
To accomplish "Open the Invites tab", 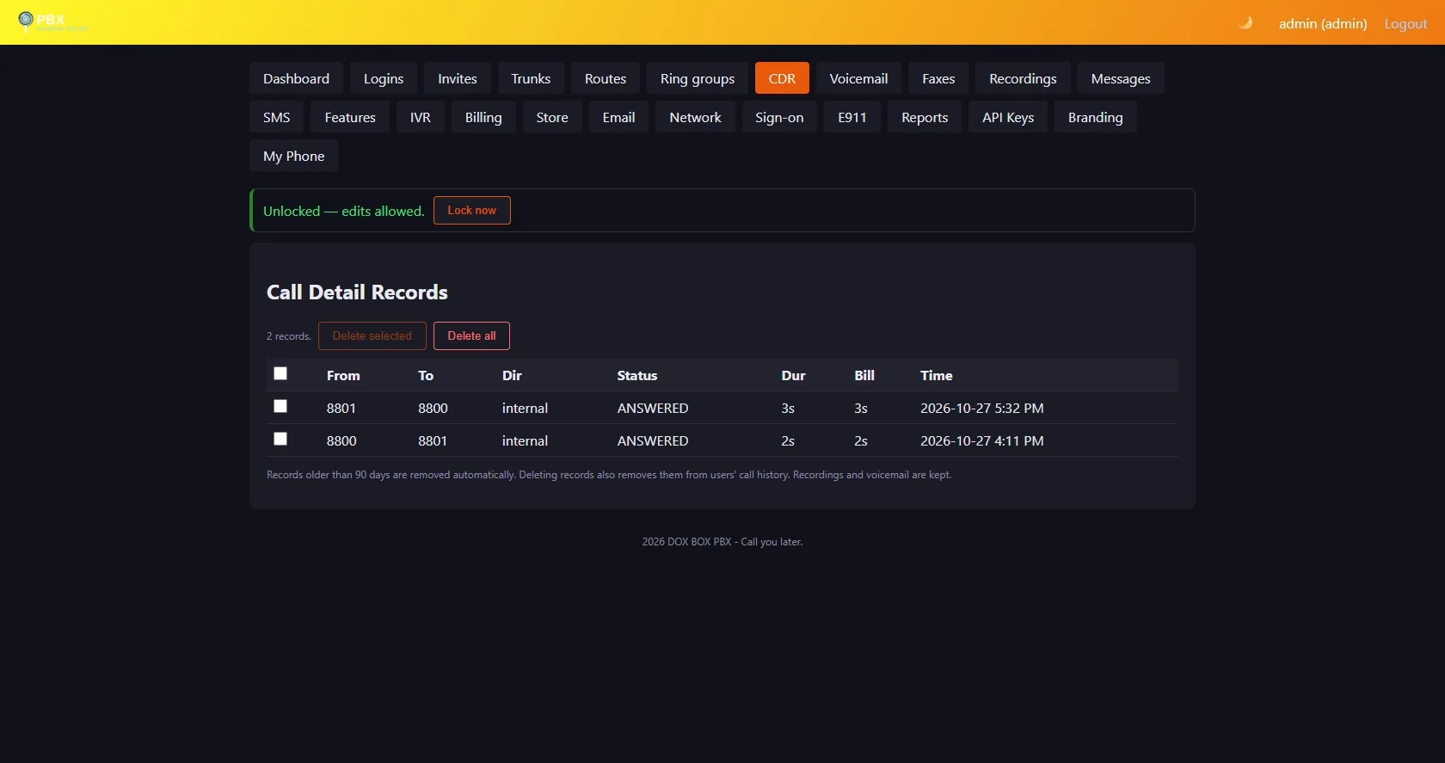I will click(x=458, y=78).
